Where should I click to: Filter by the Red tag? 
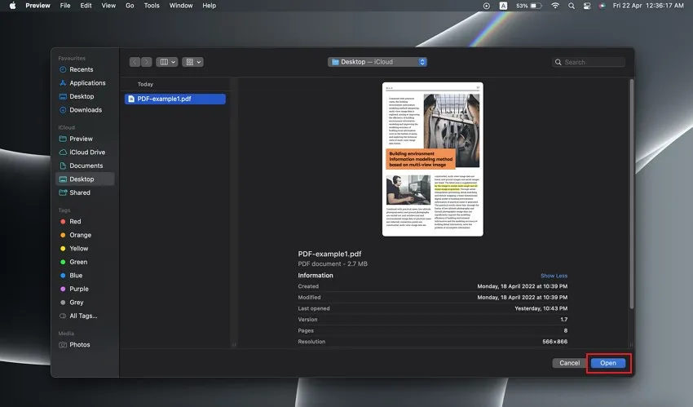[75, 222]
